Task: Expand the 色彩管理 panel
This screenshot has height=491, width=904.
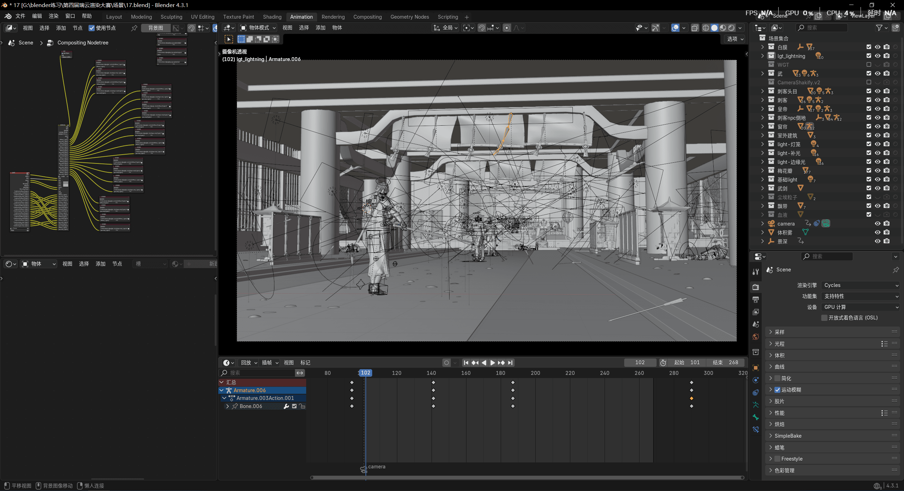Action: click(833, 471)
